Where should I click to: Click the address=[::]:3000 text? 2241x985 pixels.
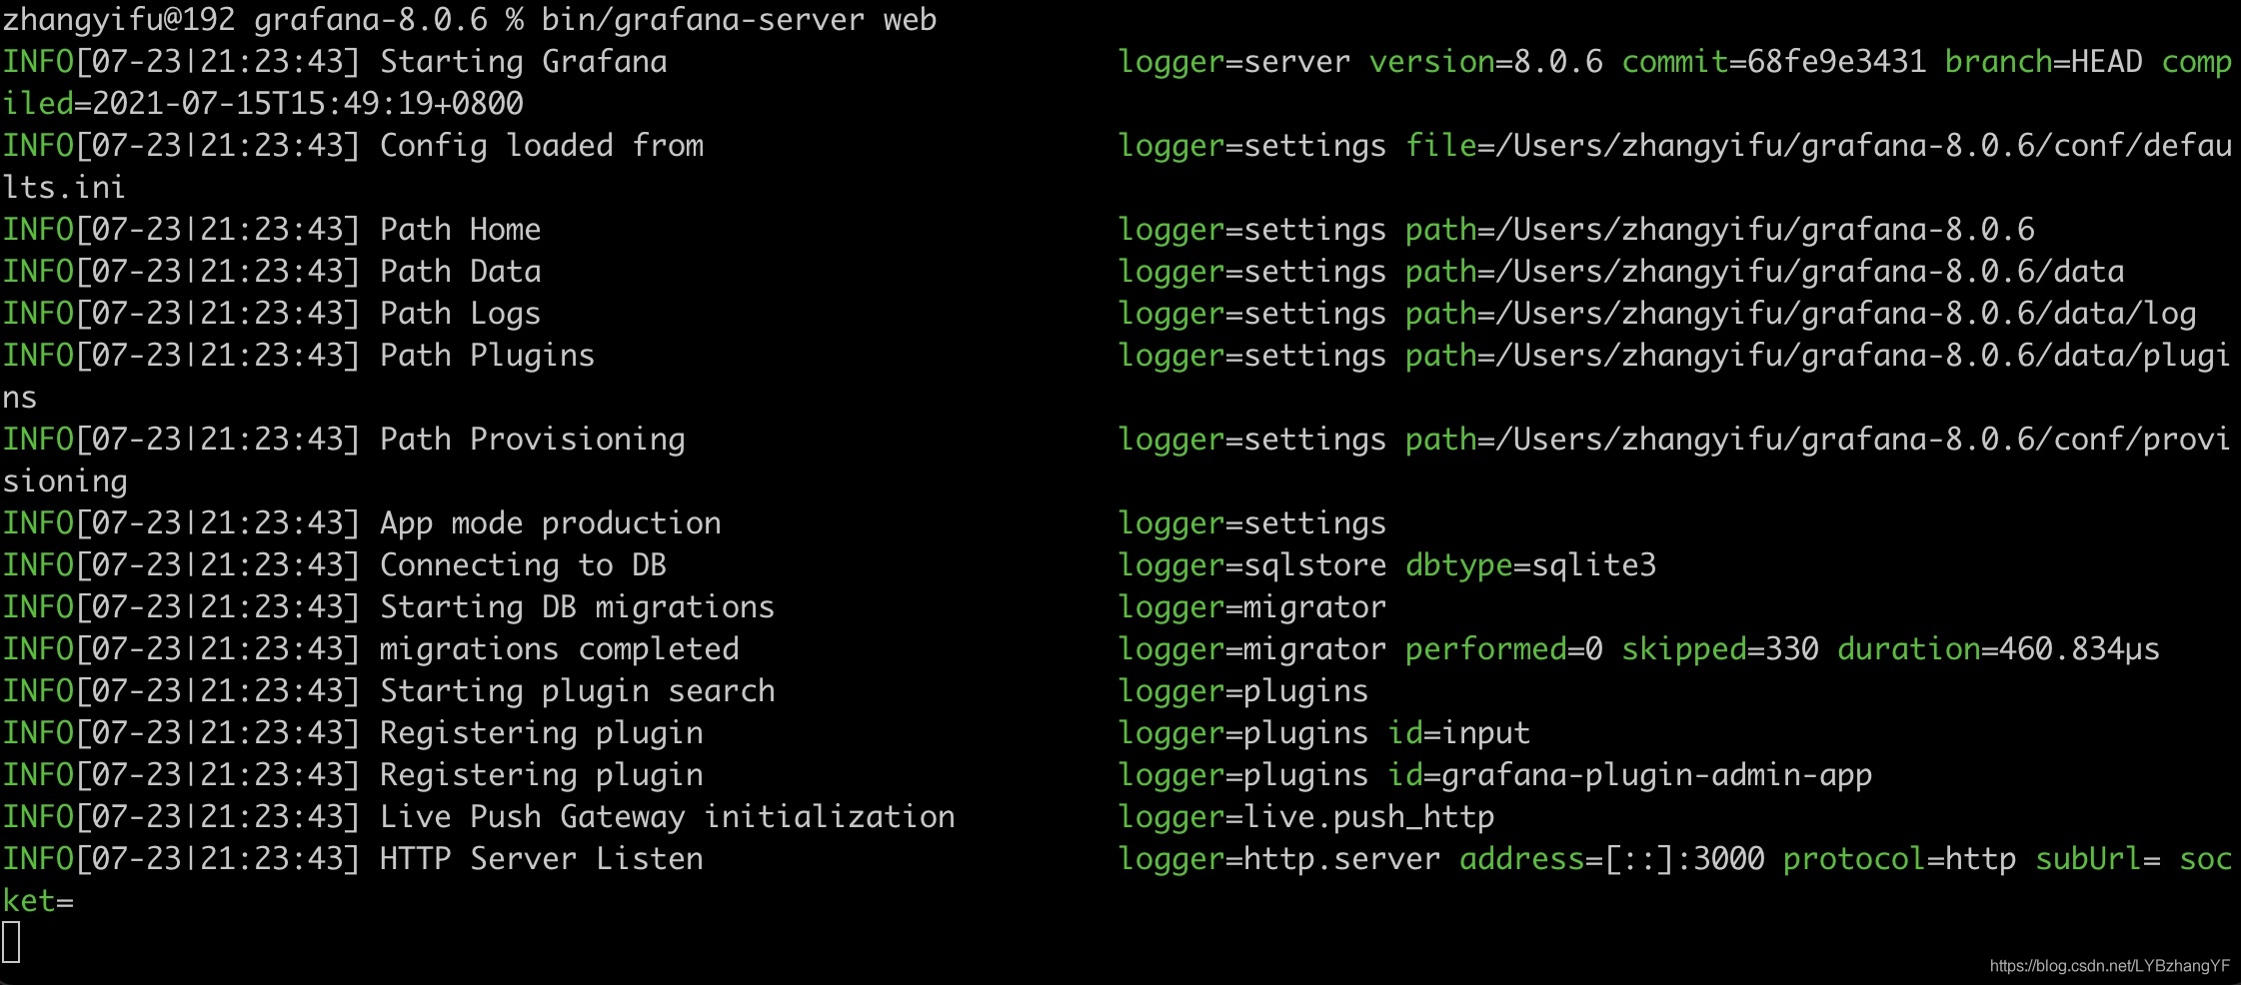click(x=1611, y=859)
